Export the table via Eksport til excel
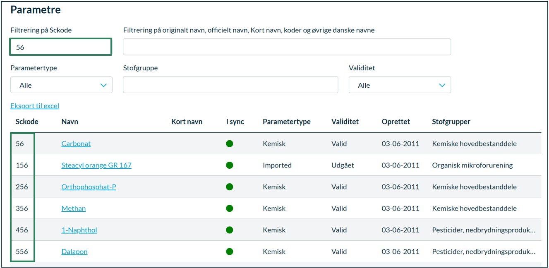 click(35, 106)
